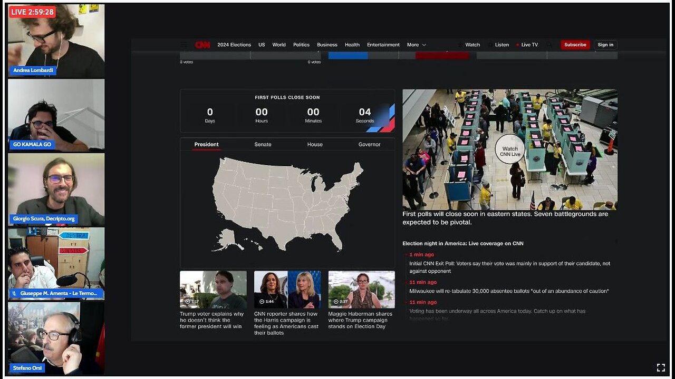The width and height of the screenshot is (675, 379).
Task: Click the Sign in button
Action: pos(605,45)
